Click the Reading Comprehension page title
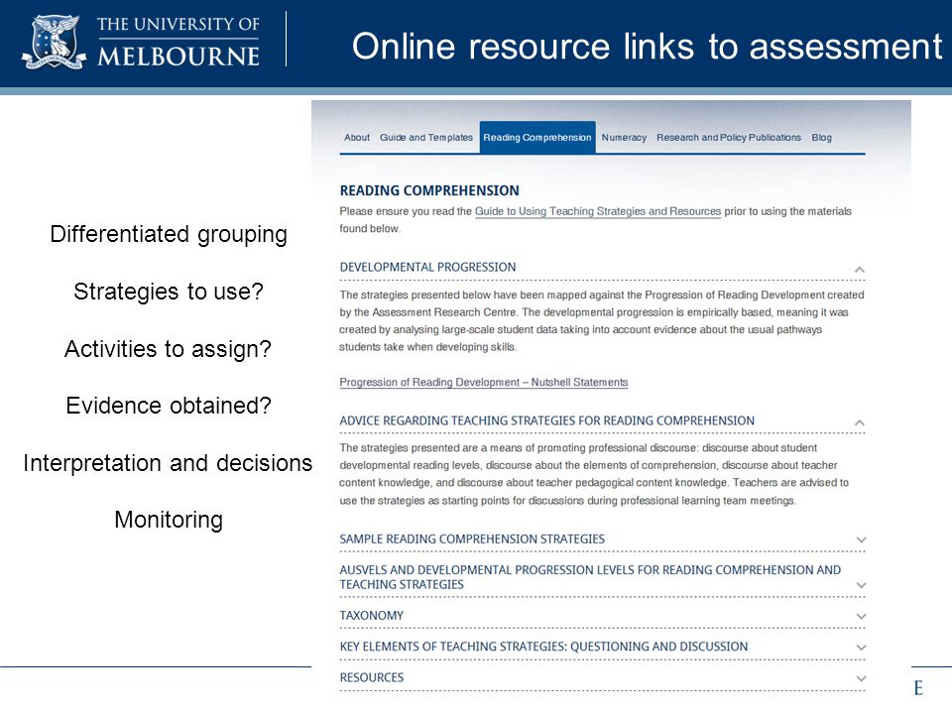 pyautogui.click(x=429, y=190)
